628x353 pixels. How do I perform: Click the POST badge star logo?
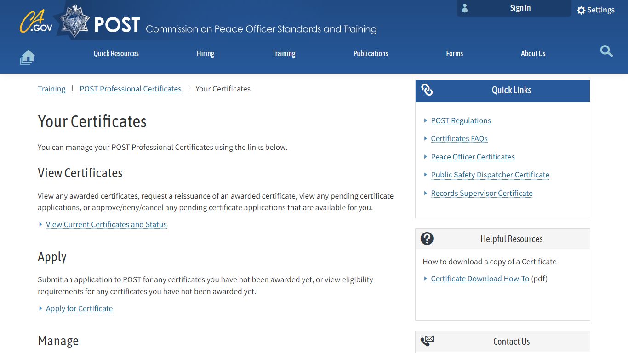coord(75,21)
